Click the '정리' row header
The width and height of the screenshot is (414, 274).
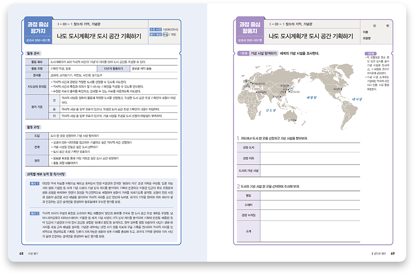[37, 161]
